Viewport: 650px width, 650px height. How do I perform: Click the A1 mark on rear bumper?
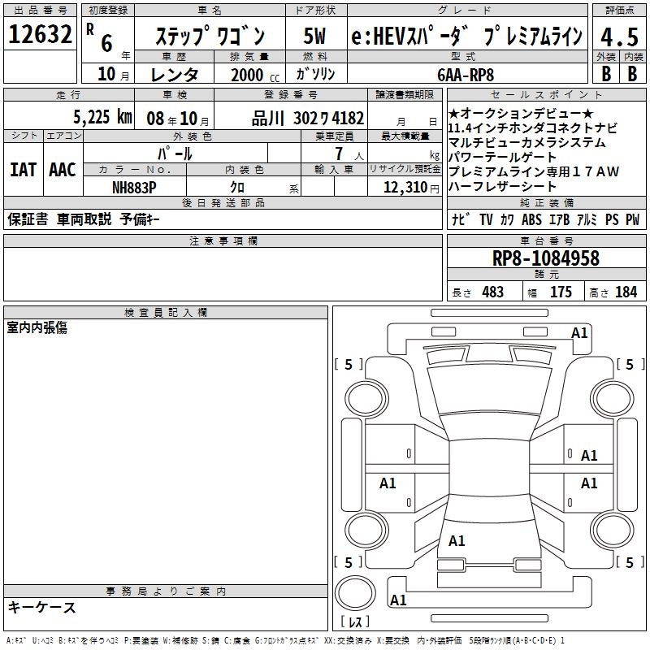coord(398,600)
